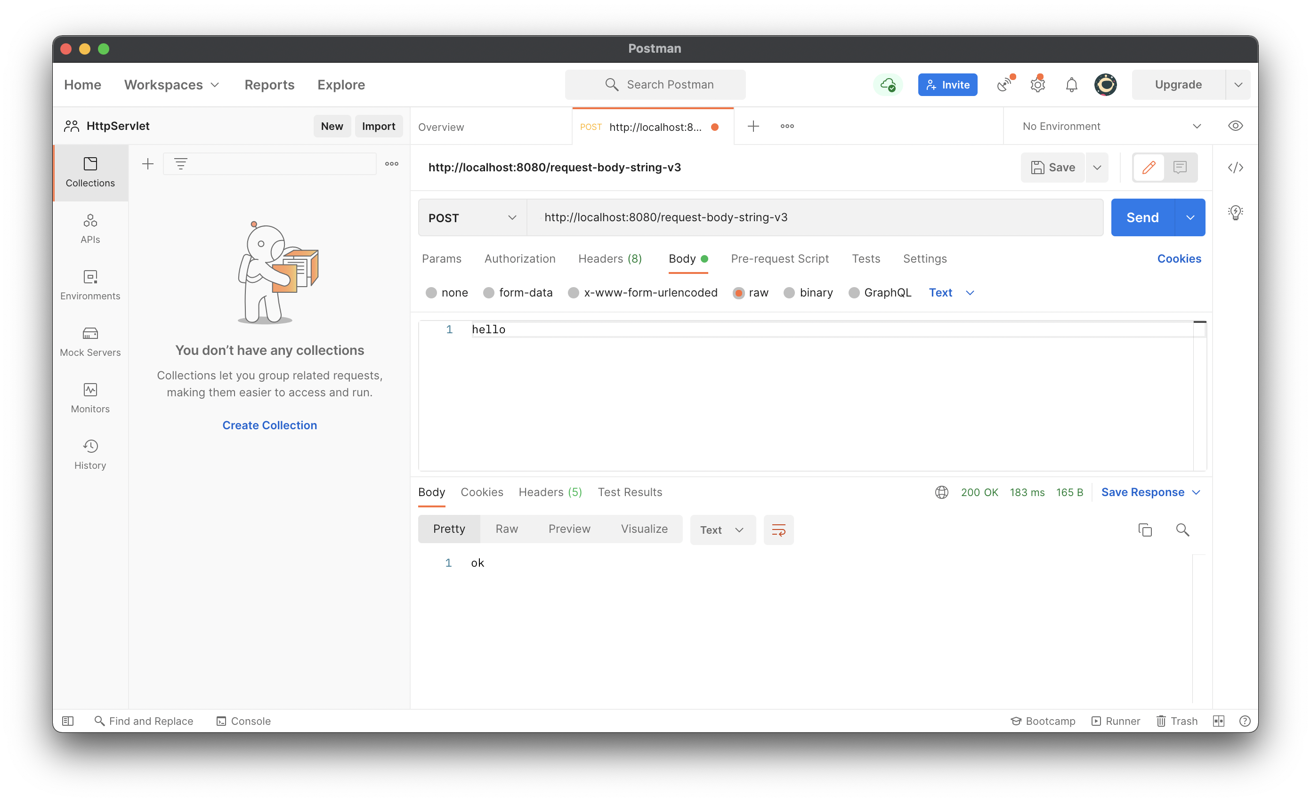Switch to the Tests tab
The image size is (1311, 802).
pos(865,258)
